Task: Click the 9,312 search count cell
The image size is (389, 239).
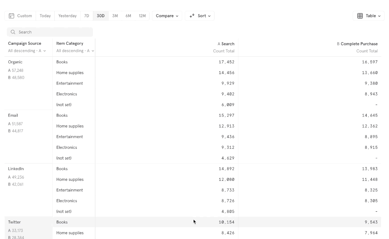Action: pyautogui.click(x=228, y=147)
